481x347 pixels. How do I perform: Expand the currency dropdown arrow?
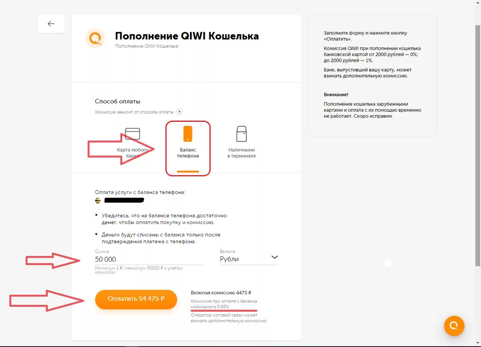[x=275, y=257]
